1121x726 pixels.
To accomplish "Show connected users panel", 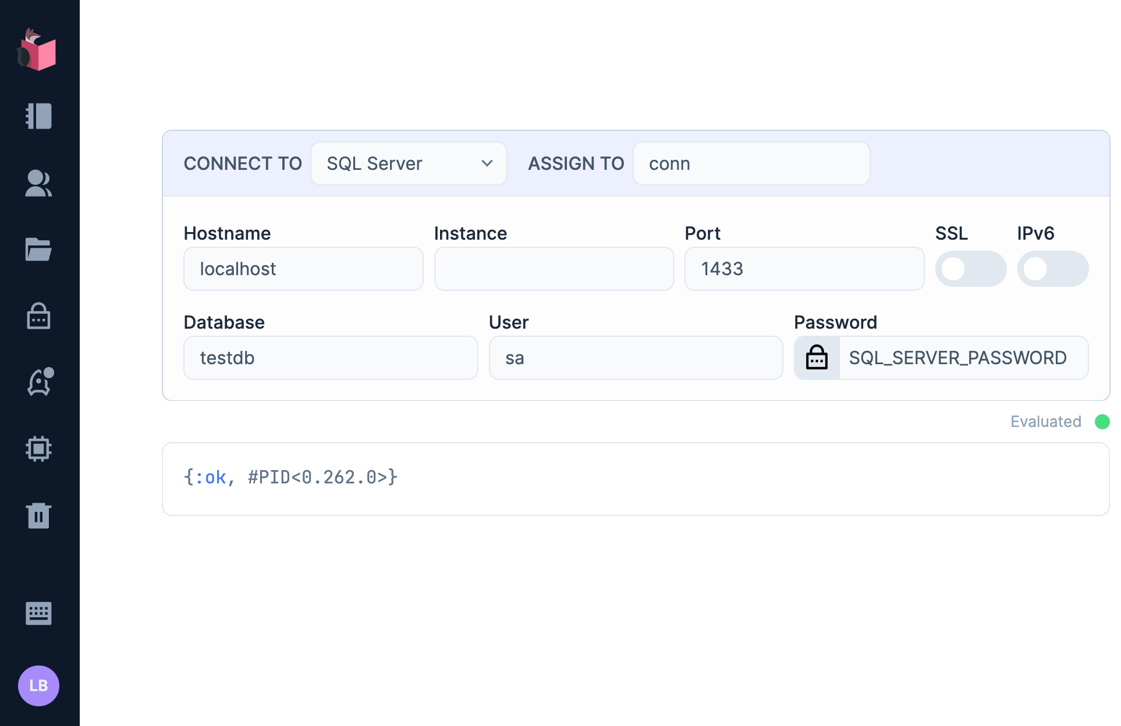I will pos(38,183).
